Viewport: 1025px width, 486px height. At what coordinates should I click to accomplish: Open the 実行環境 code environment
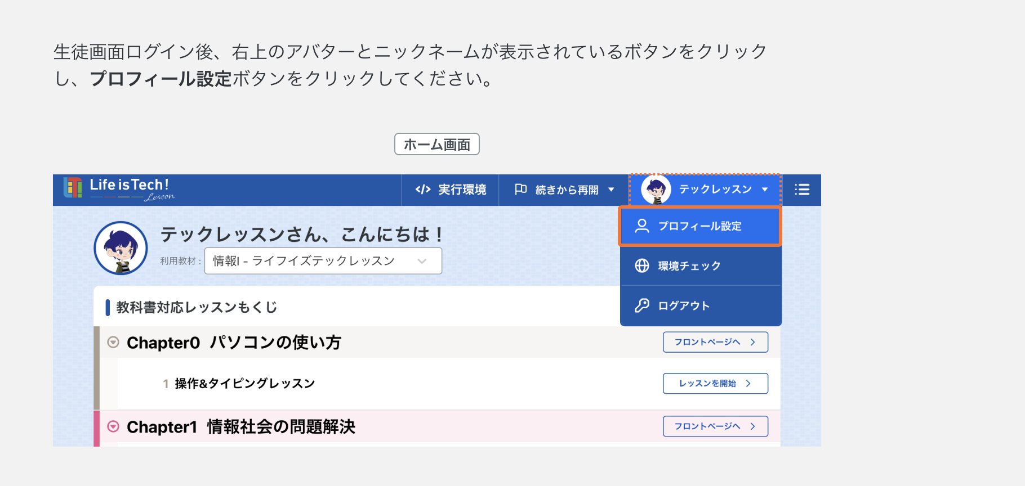[x=450, y=190]
